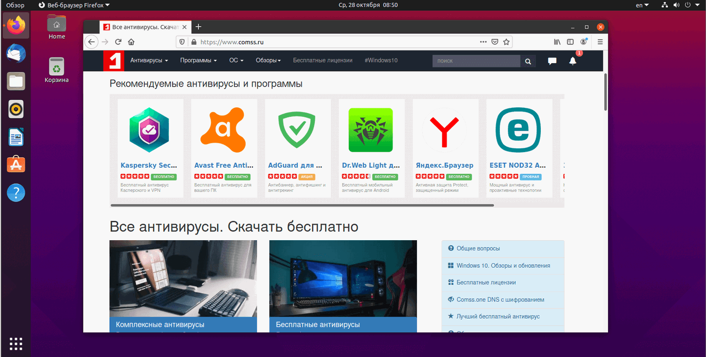This screenshot has width=706, height=357.
Task: Click the ESET NOD32 logo icon
Action: (518, 130)
